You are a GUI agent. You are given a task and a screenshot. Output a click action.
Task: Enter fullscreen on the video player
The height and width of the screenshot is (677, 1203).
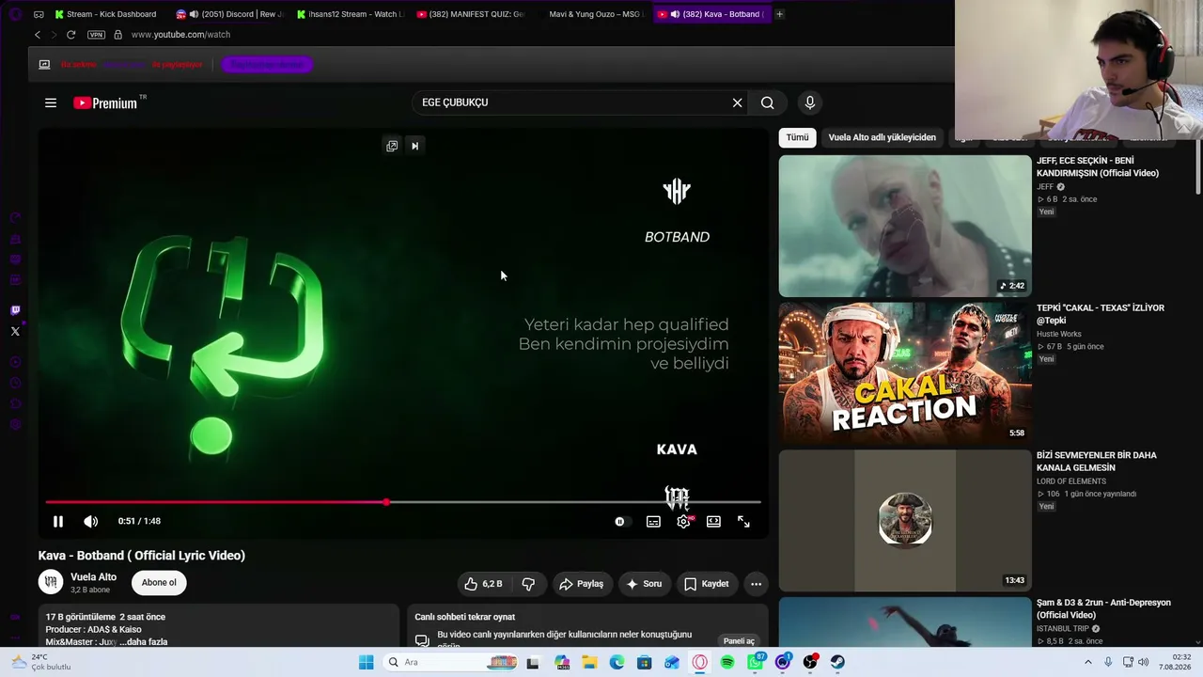coord(743,521)
